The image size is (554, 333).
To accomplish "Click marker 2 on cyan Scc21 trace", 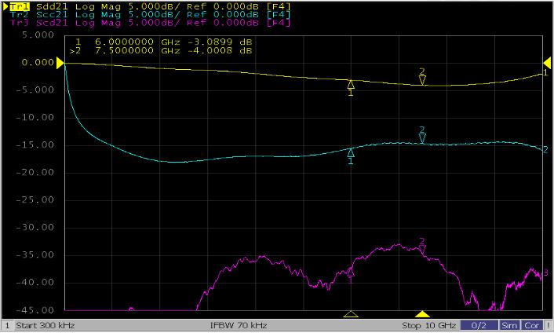I will 422,137.
